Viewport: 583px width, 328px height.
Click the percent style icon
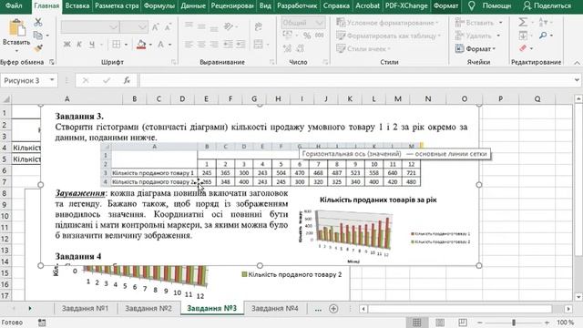tap(307, 36)
